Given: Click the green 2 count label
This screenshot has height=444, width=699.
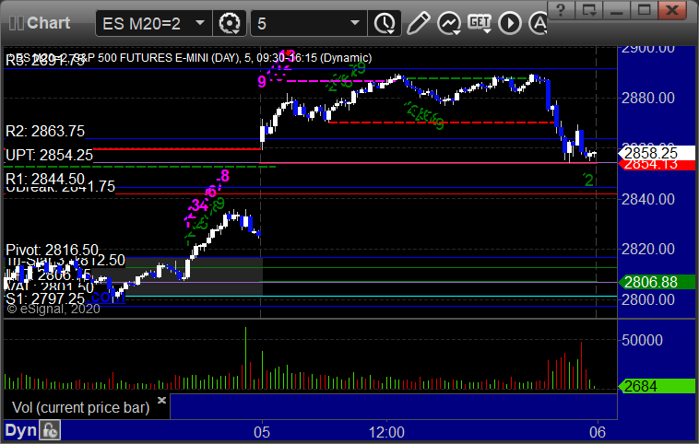Looking at the screenshot, I should coord(589,181).
